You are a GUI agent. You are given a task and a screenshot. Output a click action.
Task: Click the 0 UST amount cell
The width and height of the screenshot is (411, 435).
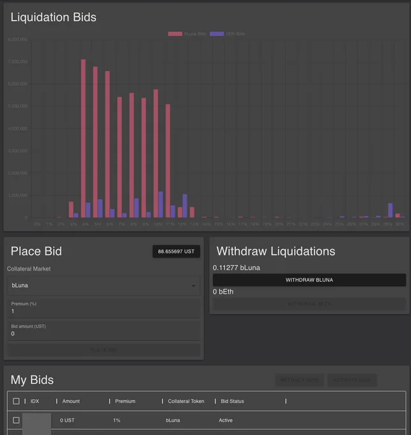(67, 420)
